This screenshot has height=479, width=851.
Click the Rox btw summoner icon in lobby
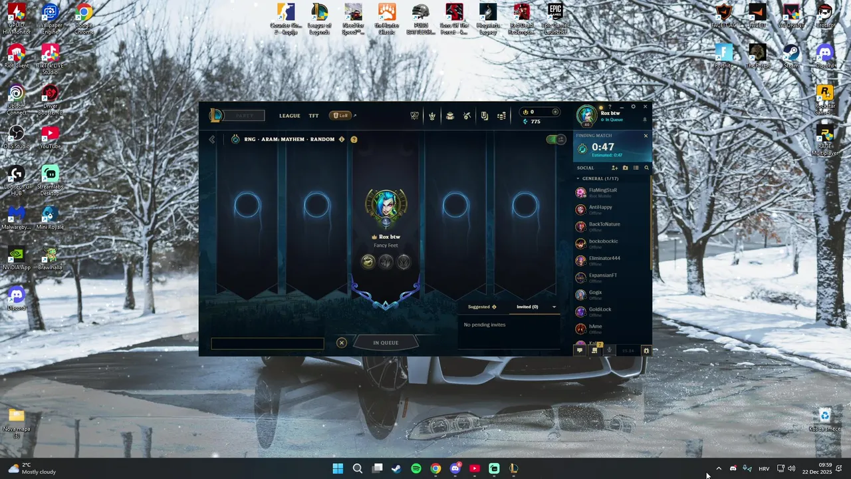[x=386, y=206]
